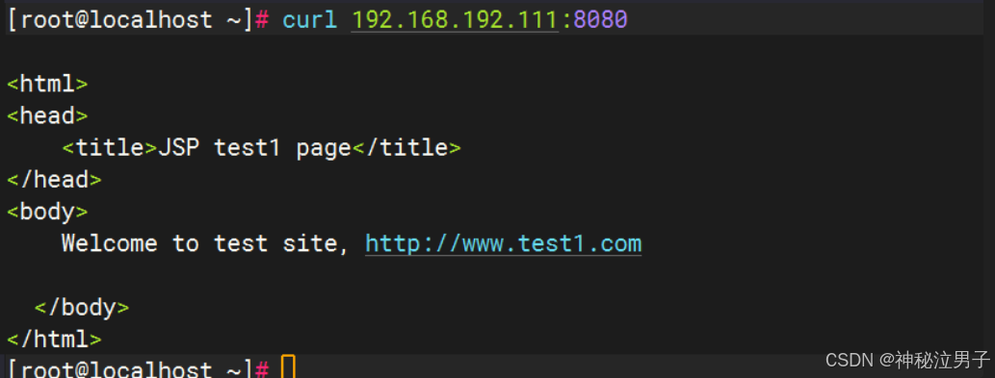The width and height of the screenshot is (995, 378).
Task: Click the CSDN watermark text
Action: pos(907,361)
